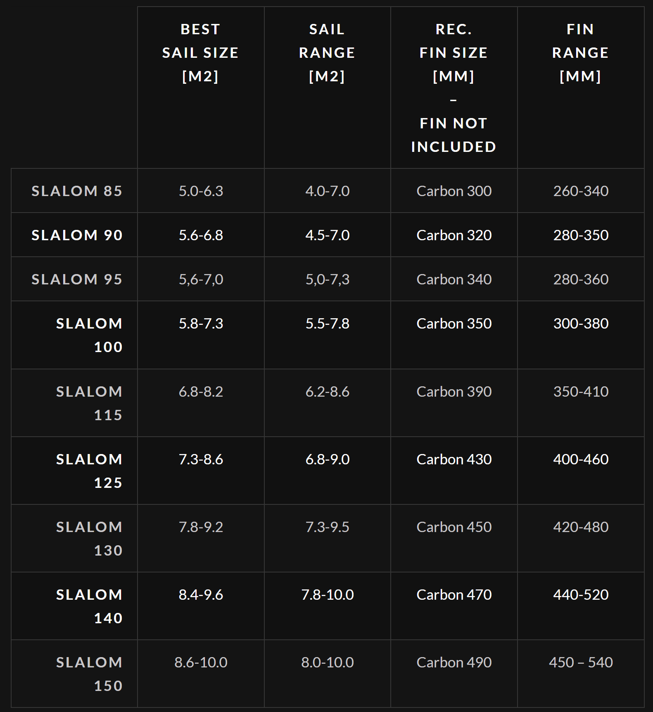Click the SLALOM 140 row header
The image size is (653, 712).
(x=89, y=606)
